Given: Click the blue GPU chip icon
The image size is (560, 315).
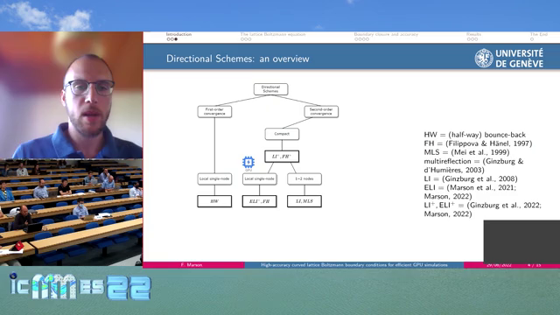Looking at the screenshot, I should click(248, 163).
